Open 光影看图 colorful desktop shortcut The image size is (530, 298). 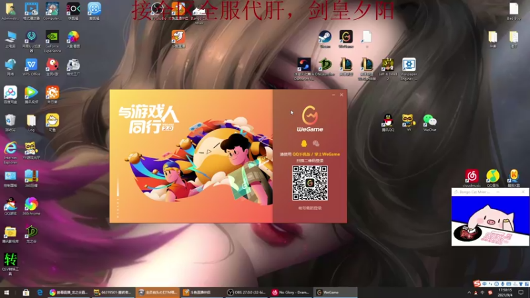click(73, 39)
